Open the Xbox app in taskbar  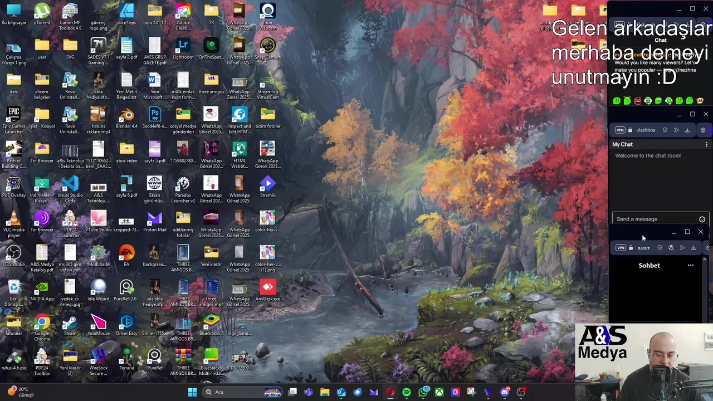[x=439, y=392]
